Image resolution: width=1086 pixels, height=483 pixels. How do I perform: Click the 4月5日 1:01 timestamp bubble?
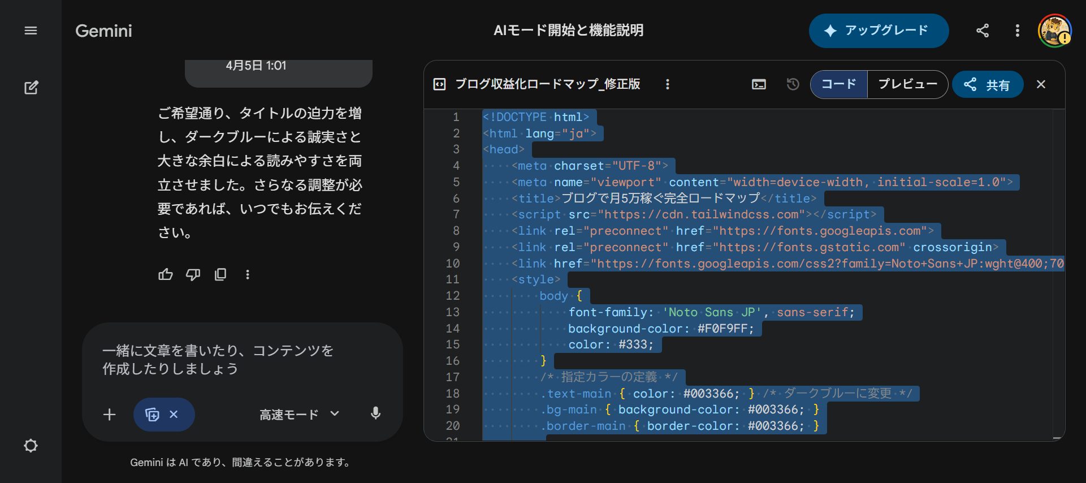coord(256,66)
